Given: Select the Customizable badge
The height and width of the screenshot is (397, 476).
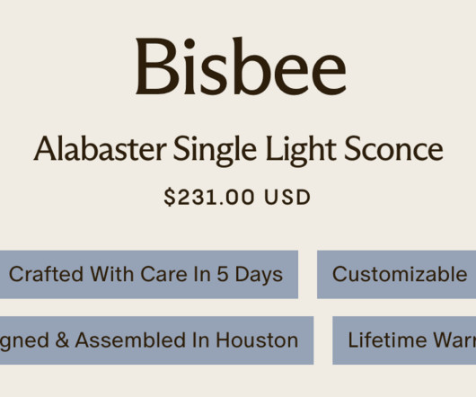Looking at the screenshot, I should tap(396, 274).
